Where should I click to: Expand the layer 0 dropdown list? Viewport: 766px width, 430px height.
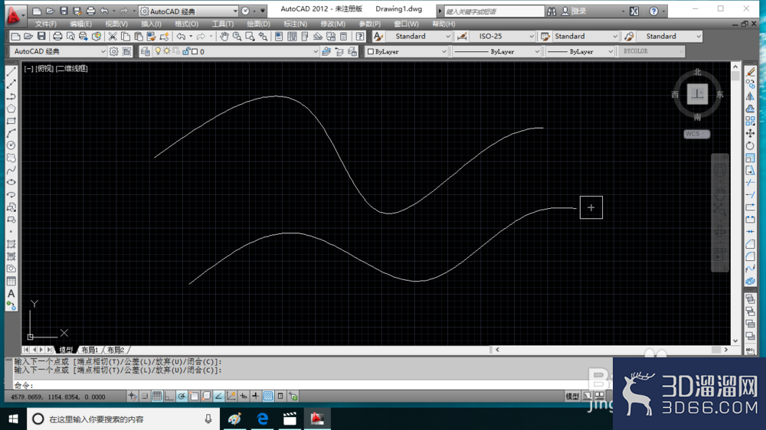315,51
